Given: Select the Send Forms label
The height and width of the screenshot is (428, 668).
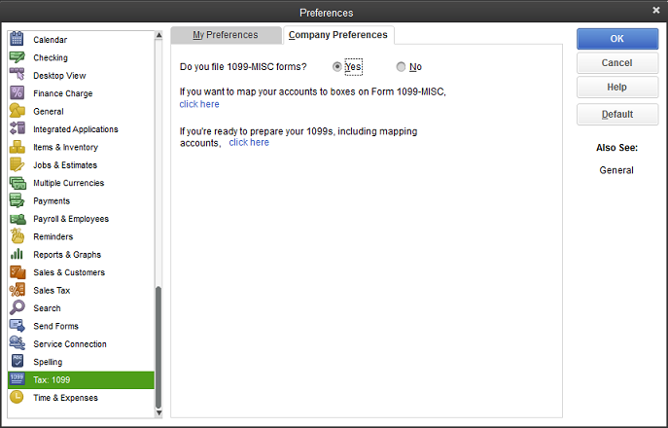Looking at the screenshot, I should point(55,326).
